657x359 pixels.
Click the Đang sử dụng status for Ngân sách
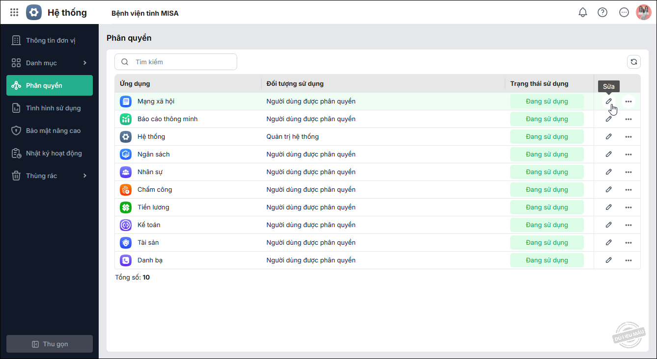[547, 154]
